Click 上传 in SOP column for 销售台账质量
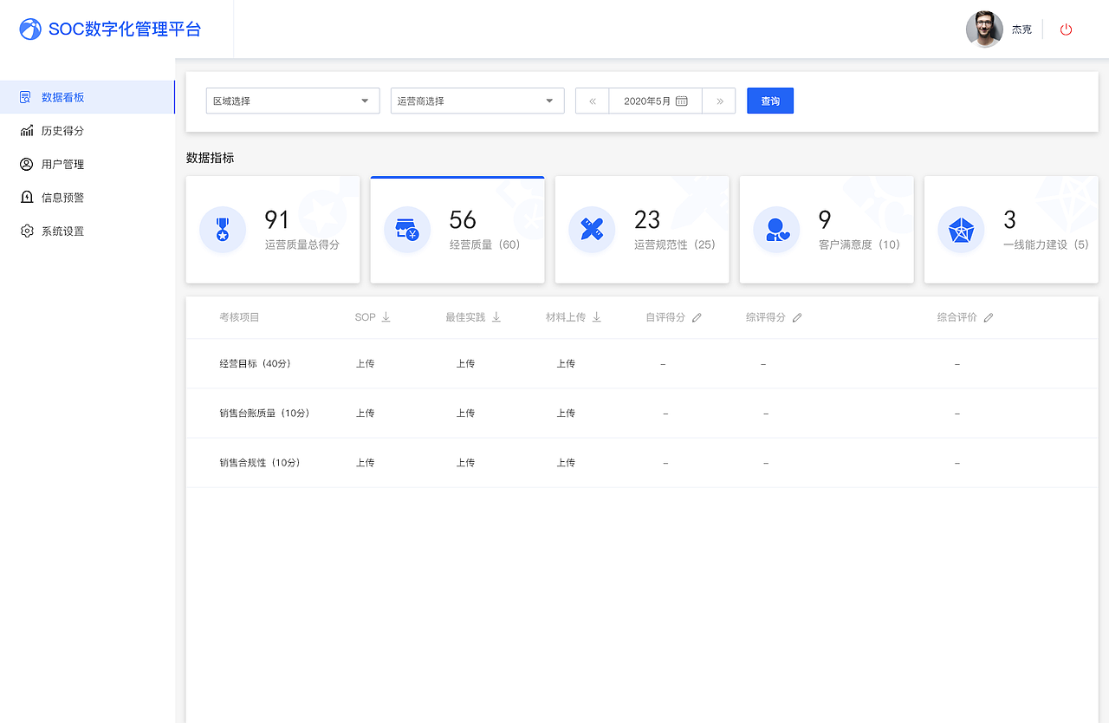This screenshot has height=723, width=1109. pos(365,414)
